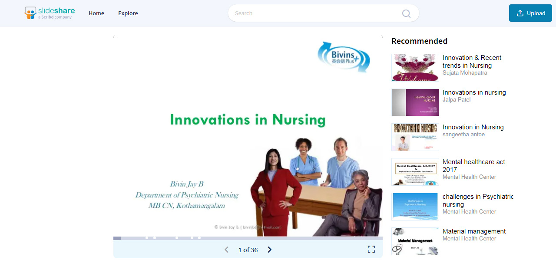Open "Mental healthcare act 2017" title link
This screenshot has width=556, height=260.
[x=474, y=166]
